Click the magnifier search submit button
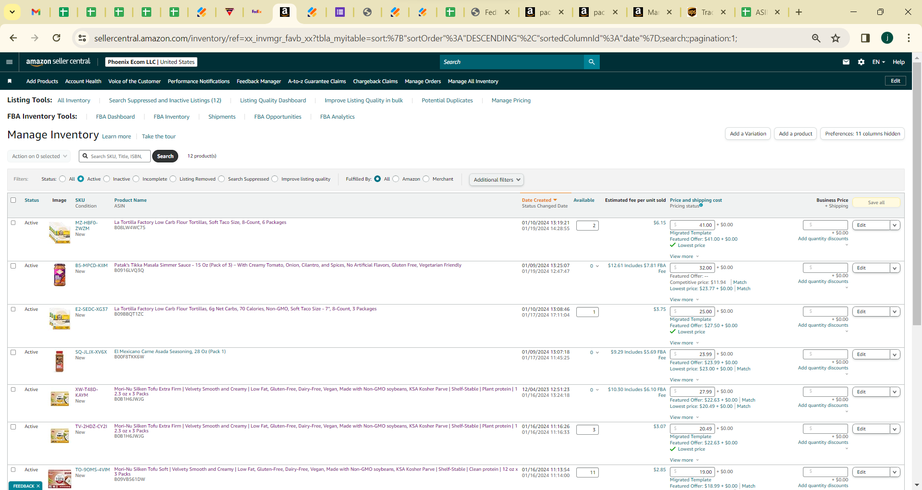Screen dimensions: 922x490 click(x=592, y=62)
